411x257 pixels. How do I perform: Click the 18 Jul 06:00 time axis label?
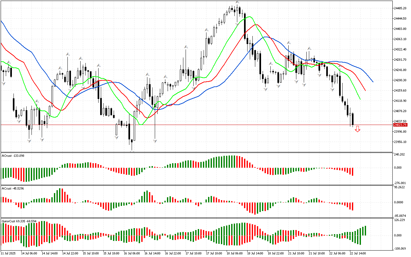point(235,253)
